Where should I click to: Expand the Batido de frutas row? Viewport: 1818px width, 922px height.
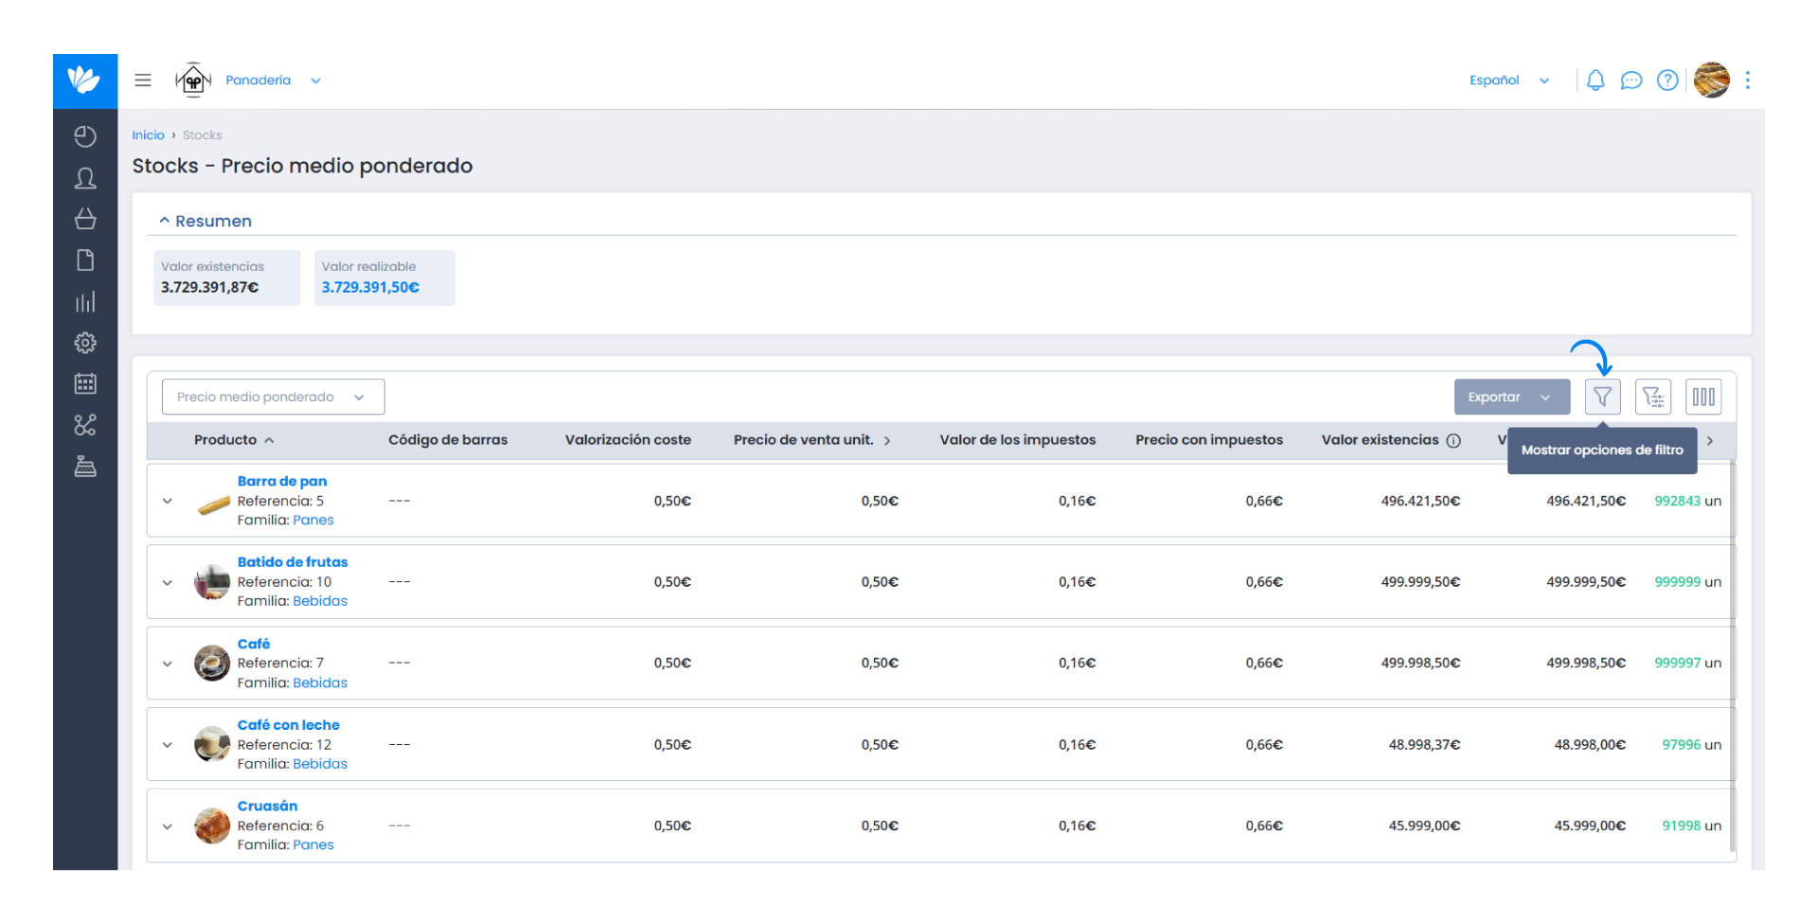[168, 582]
